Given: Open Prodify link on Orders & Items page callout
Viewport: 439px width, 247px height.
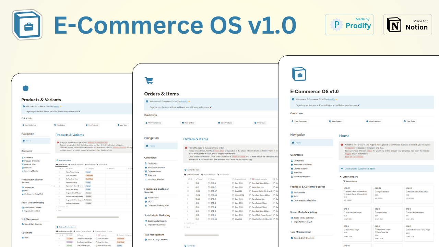Looking at the screenshot, I should tap(184, 102).
